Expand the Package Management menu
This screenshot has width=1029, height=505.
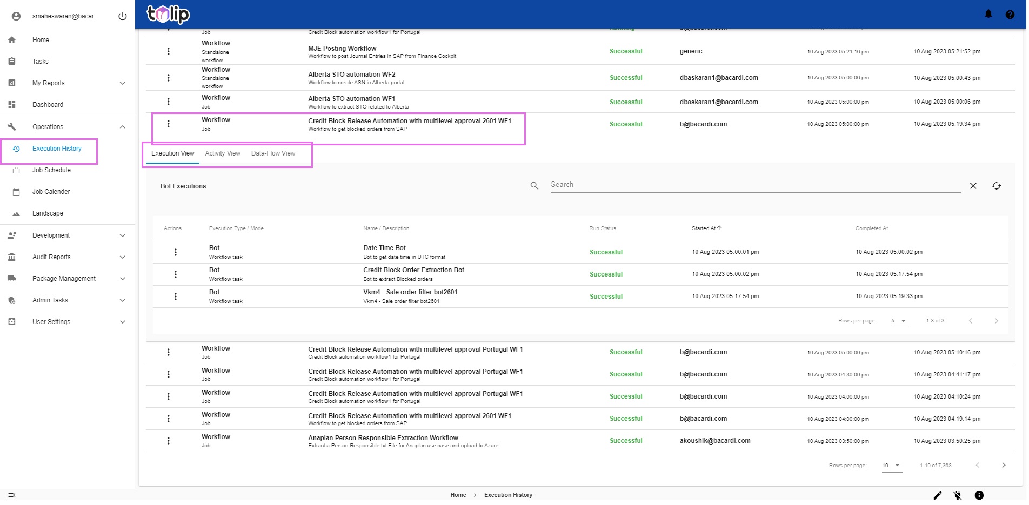click(x=123, y=279)
